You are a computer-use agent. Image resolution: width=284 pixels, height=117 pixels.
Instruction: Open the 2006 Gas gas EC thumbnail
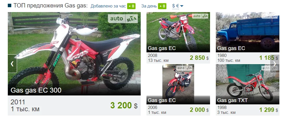[x=178, y=84]
